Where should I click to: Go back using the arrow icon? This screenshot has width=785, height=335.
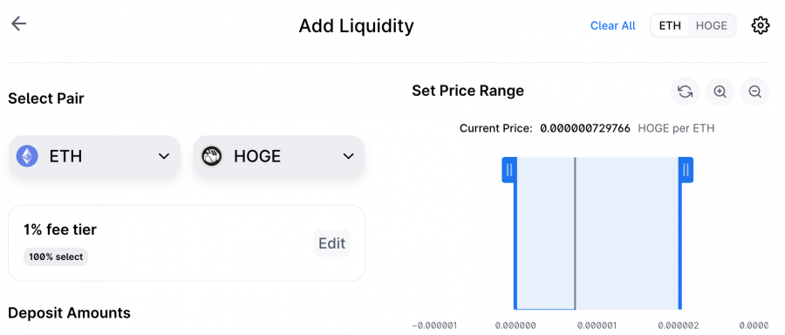tap(18, 24)
